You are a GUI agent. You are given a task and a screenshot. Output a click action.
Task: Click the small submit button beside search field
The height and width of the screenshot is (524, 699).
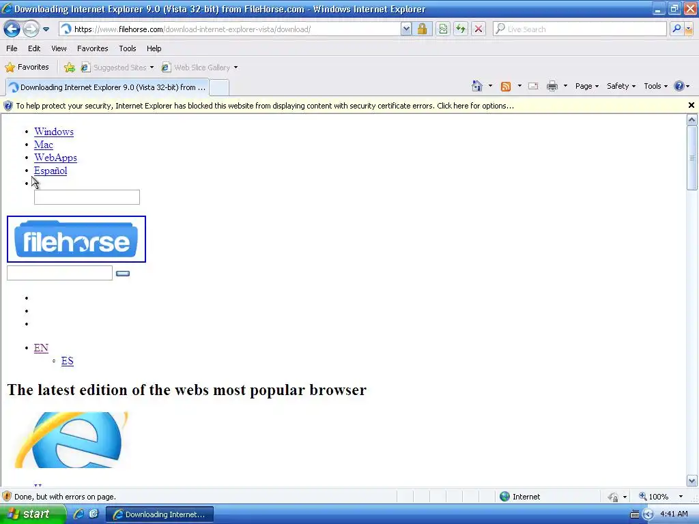pos(123,273)
